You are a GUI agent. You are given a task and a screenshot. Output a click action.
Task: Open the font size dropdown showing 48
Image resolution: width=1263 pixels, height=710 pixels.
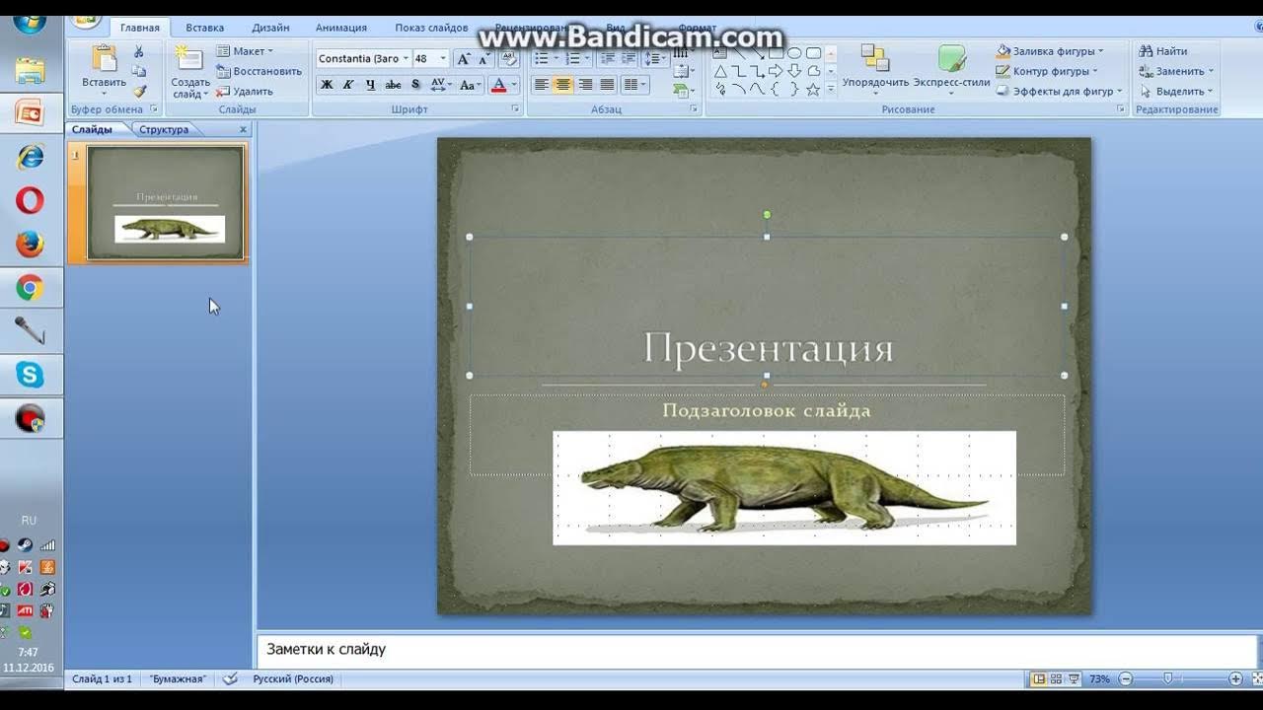coord(443,59)
